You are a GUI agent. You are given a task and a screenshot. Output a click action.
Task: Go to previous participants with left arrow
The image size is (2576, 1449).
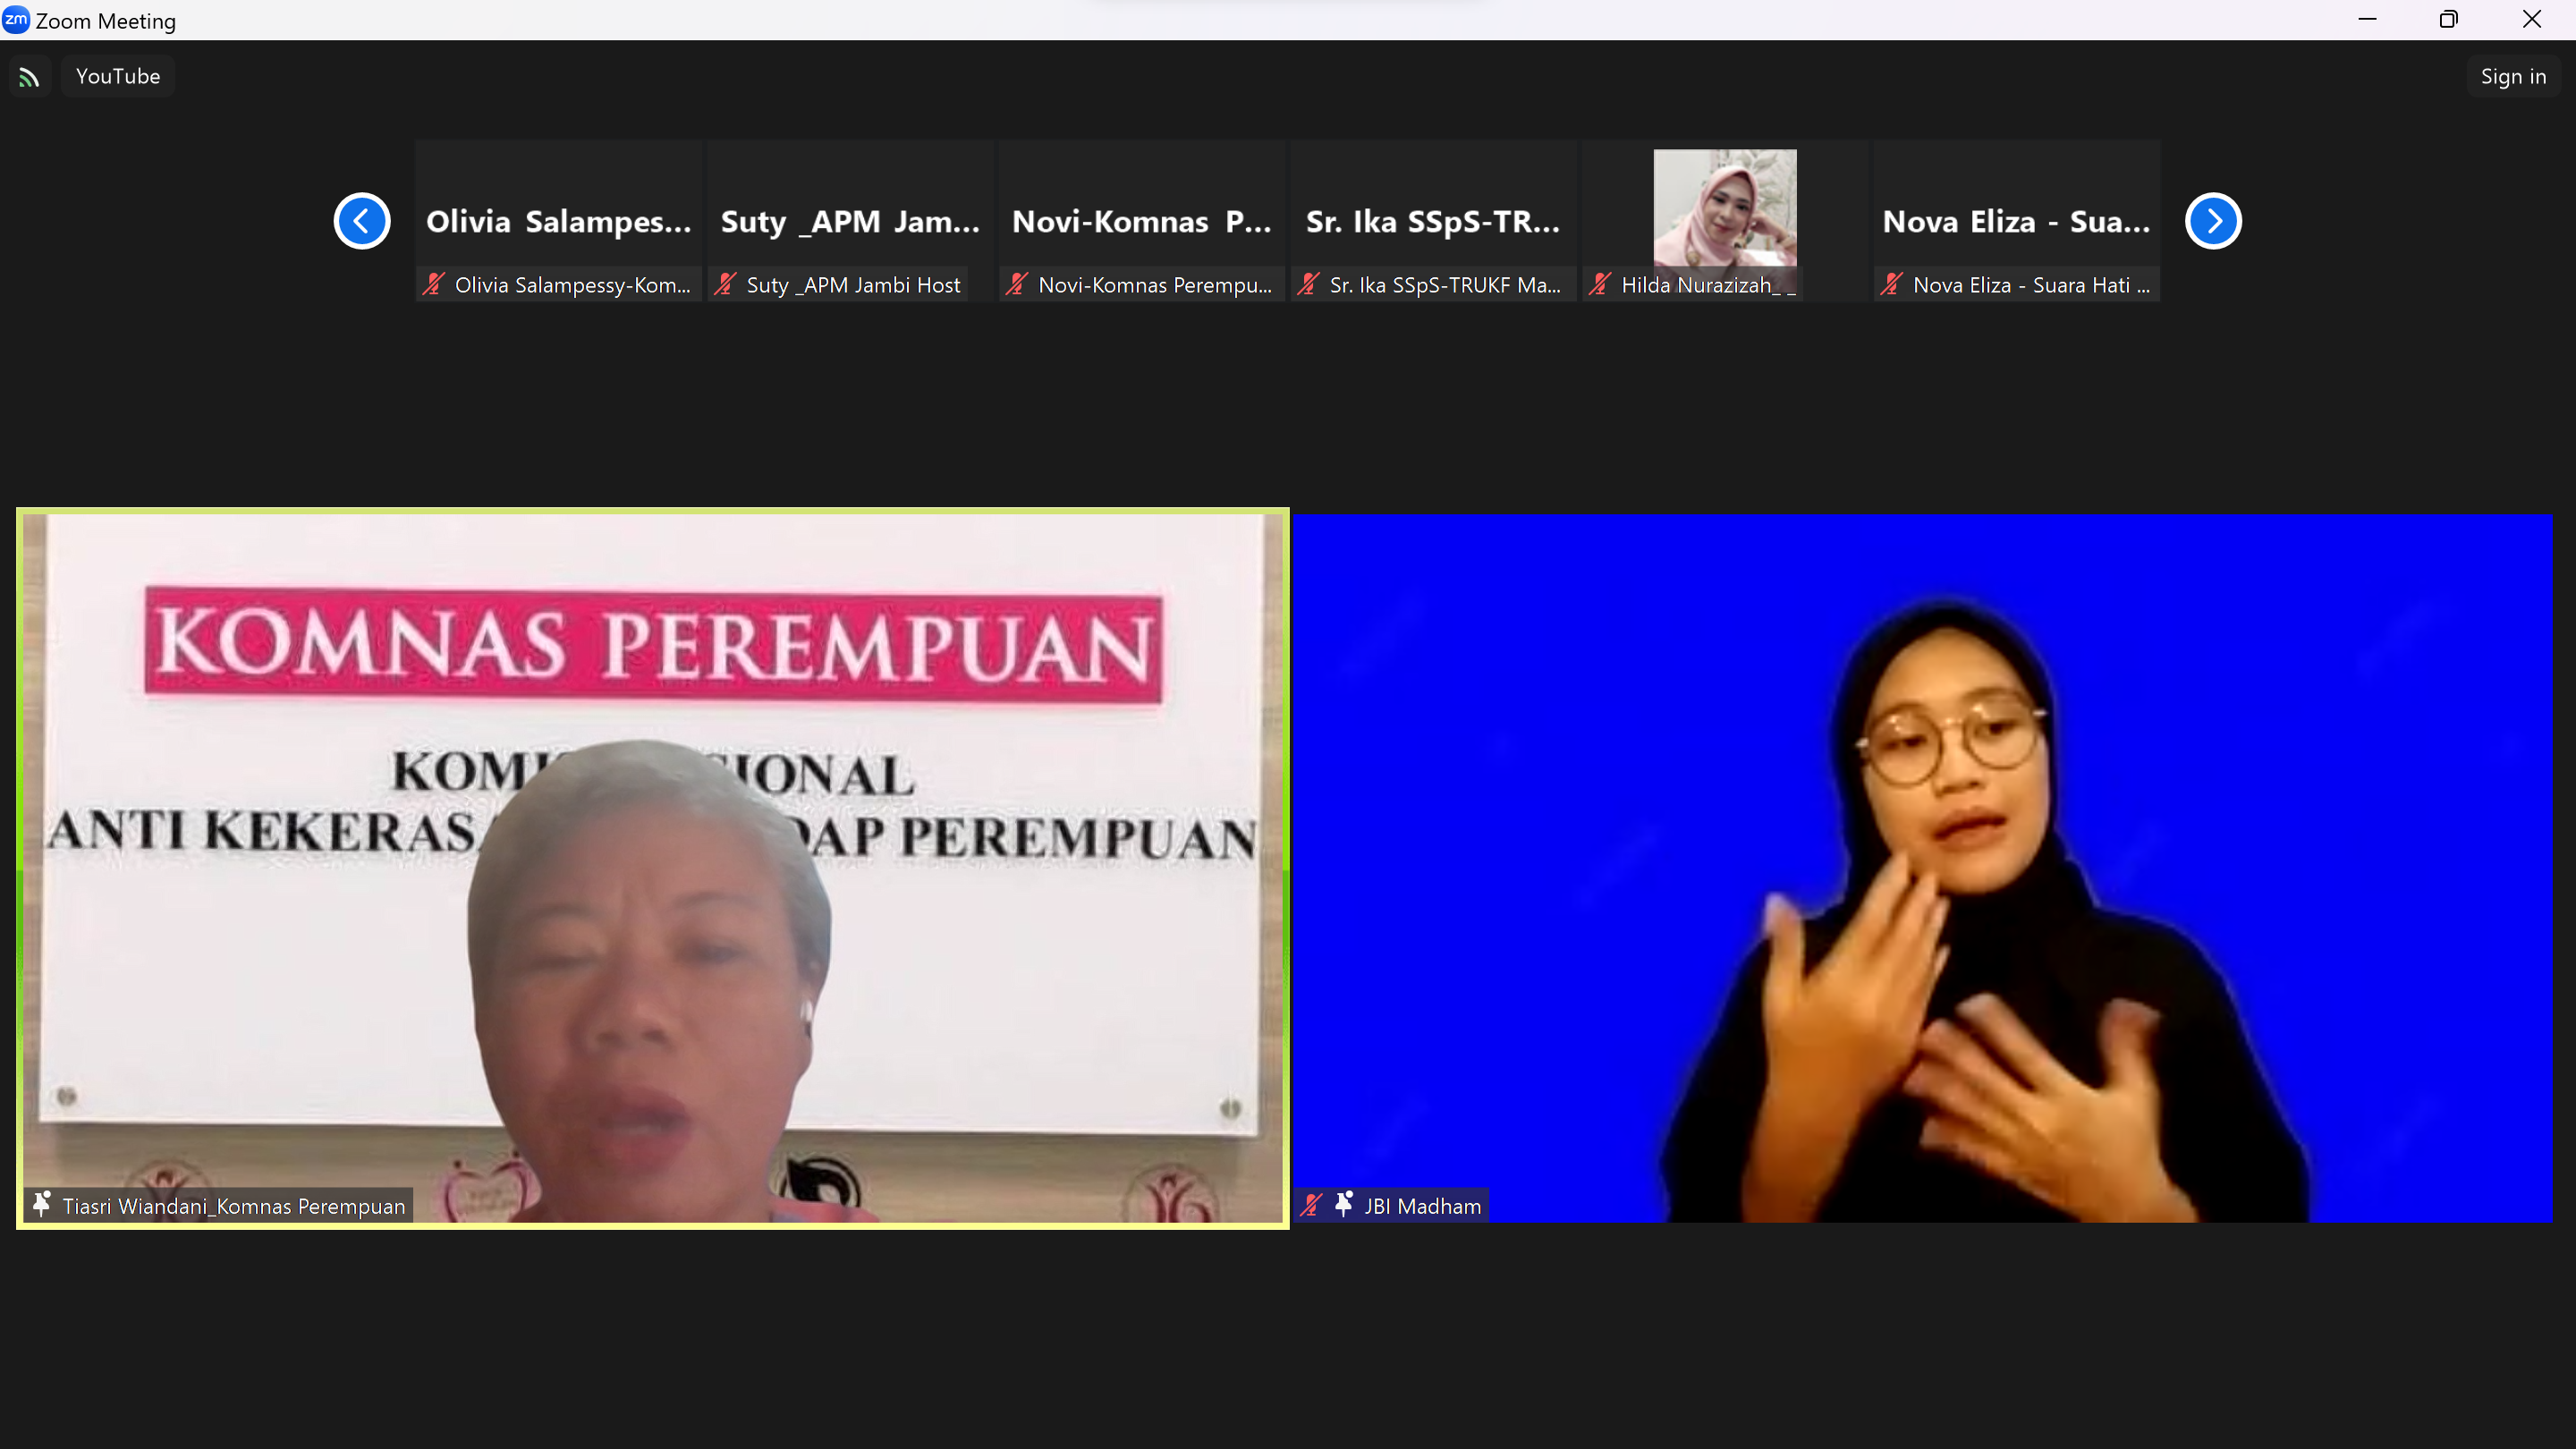coord(362,221)
